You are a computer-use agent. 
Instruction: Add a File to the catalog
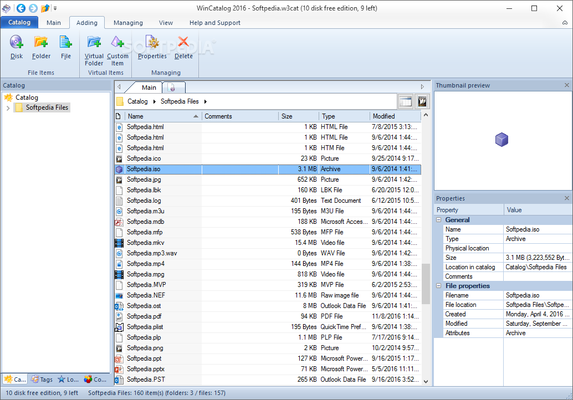pos(66,47)
